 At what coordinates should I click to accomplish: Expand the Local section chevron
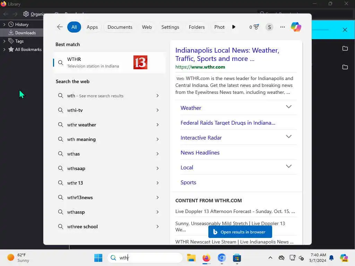point(289,166)
